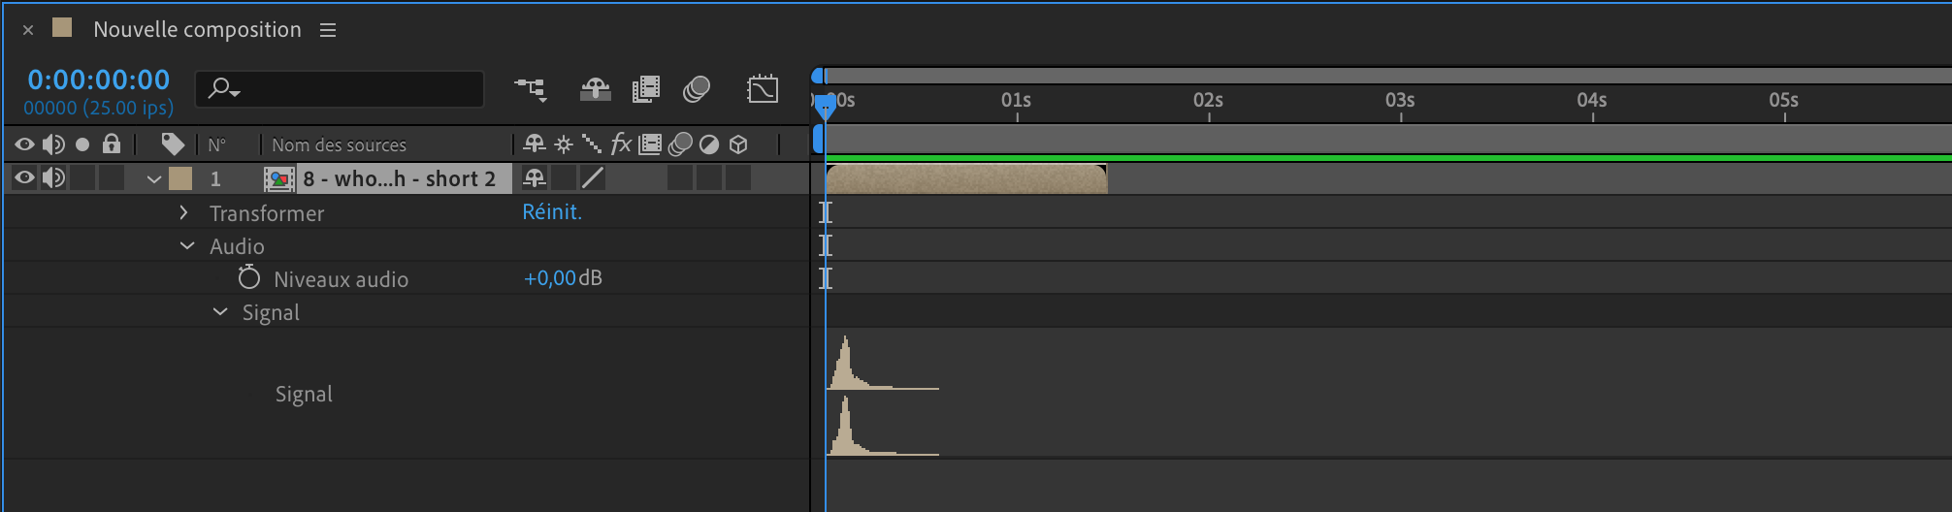Enable Frame Blending for the composition
Viewport: 1952px width, 512px height.
click(645, 90)
